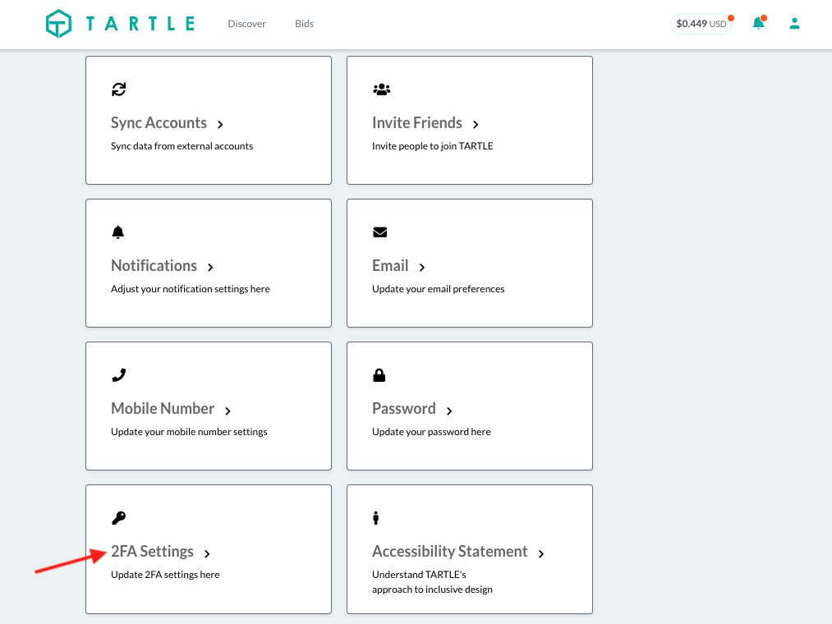Click the group of people icon
This screenshot has width=832, height=624.
pyautogui.click(x=382, y=89)
